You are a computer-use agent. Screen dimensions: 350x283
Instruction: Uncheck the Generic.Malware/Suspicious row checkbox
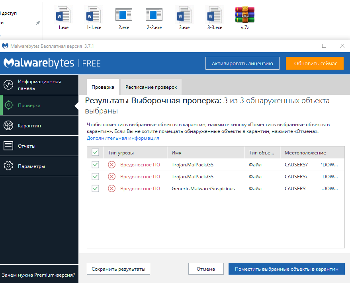(x=95, y=189)
